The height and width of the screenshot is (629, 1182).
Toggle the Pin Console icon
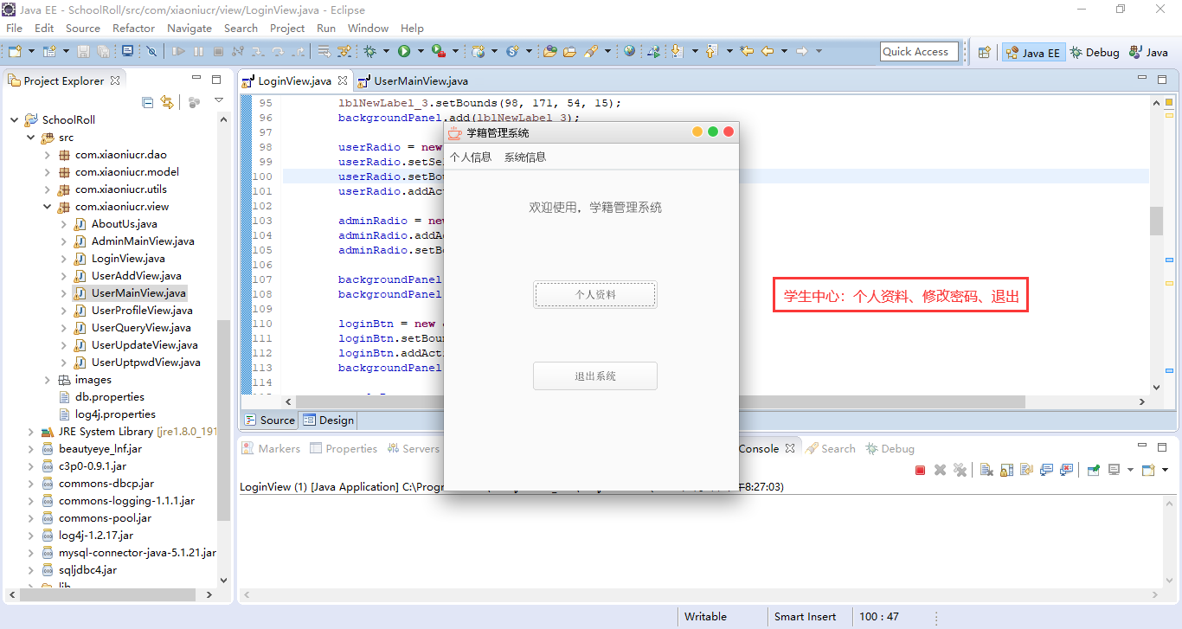click(1094, 470)
